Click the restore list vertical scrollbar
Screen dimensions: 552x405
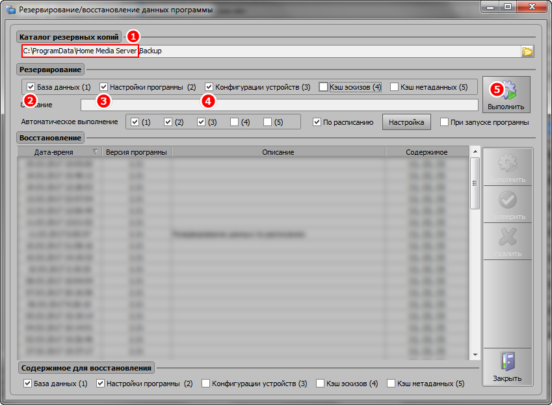[x=475, y=260]
